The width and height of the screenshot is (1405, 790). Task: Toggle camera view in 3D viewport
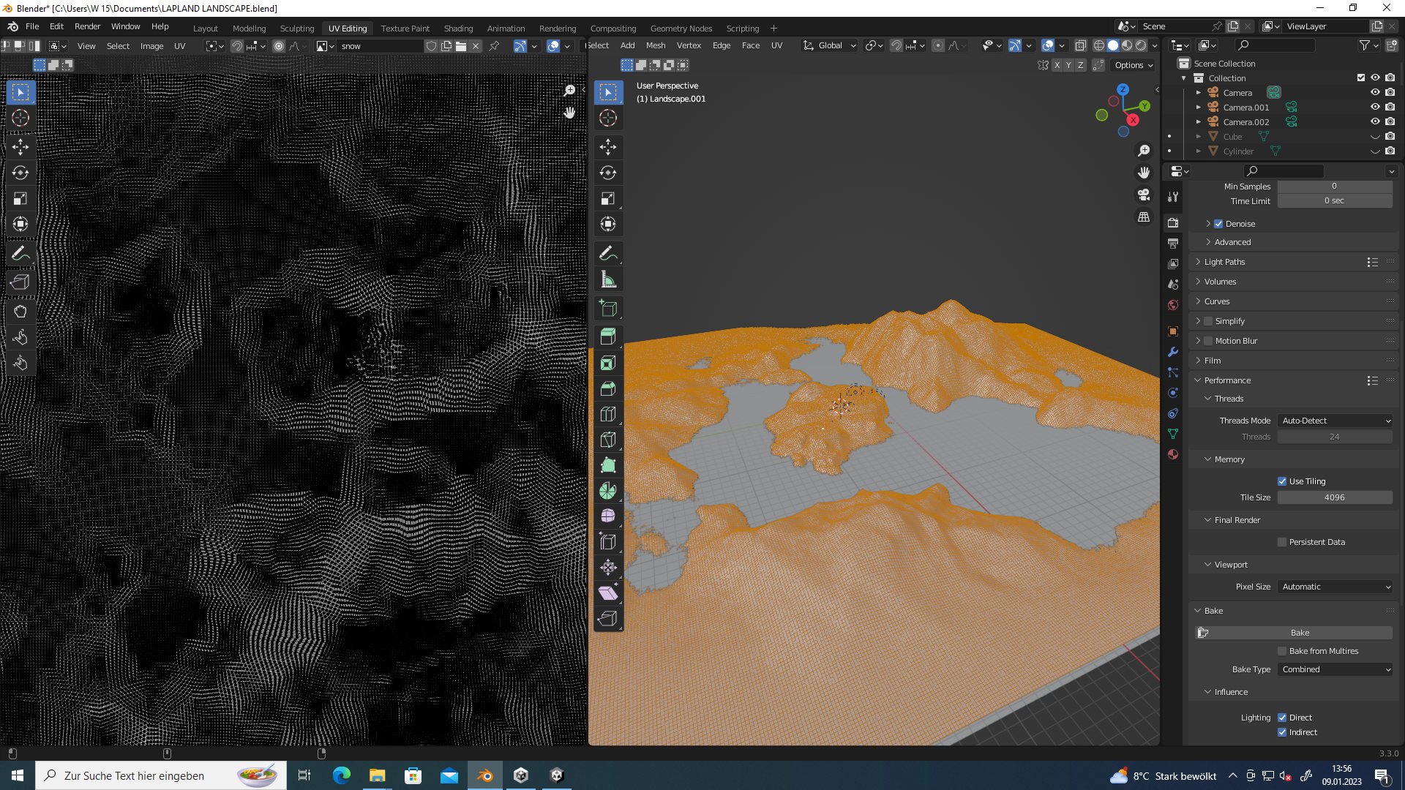(1144, 195)
